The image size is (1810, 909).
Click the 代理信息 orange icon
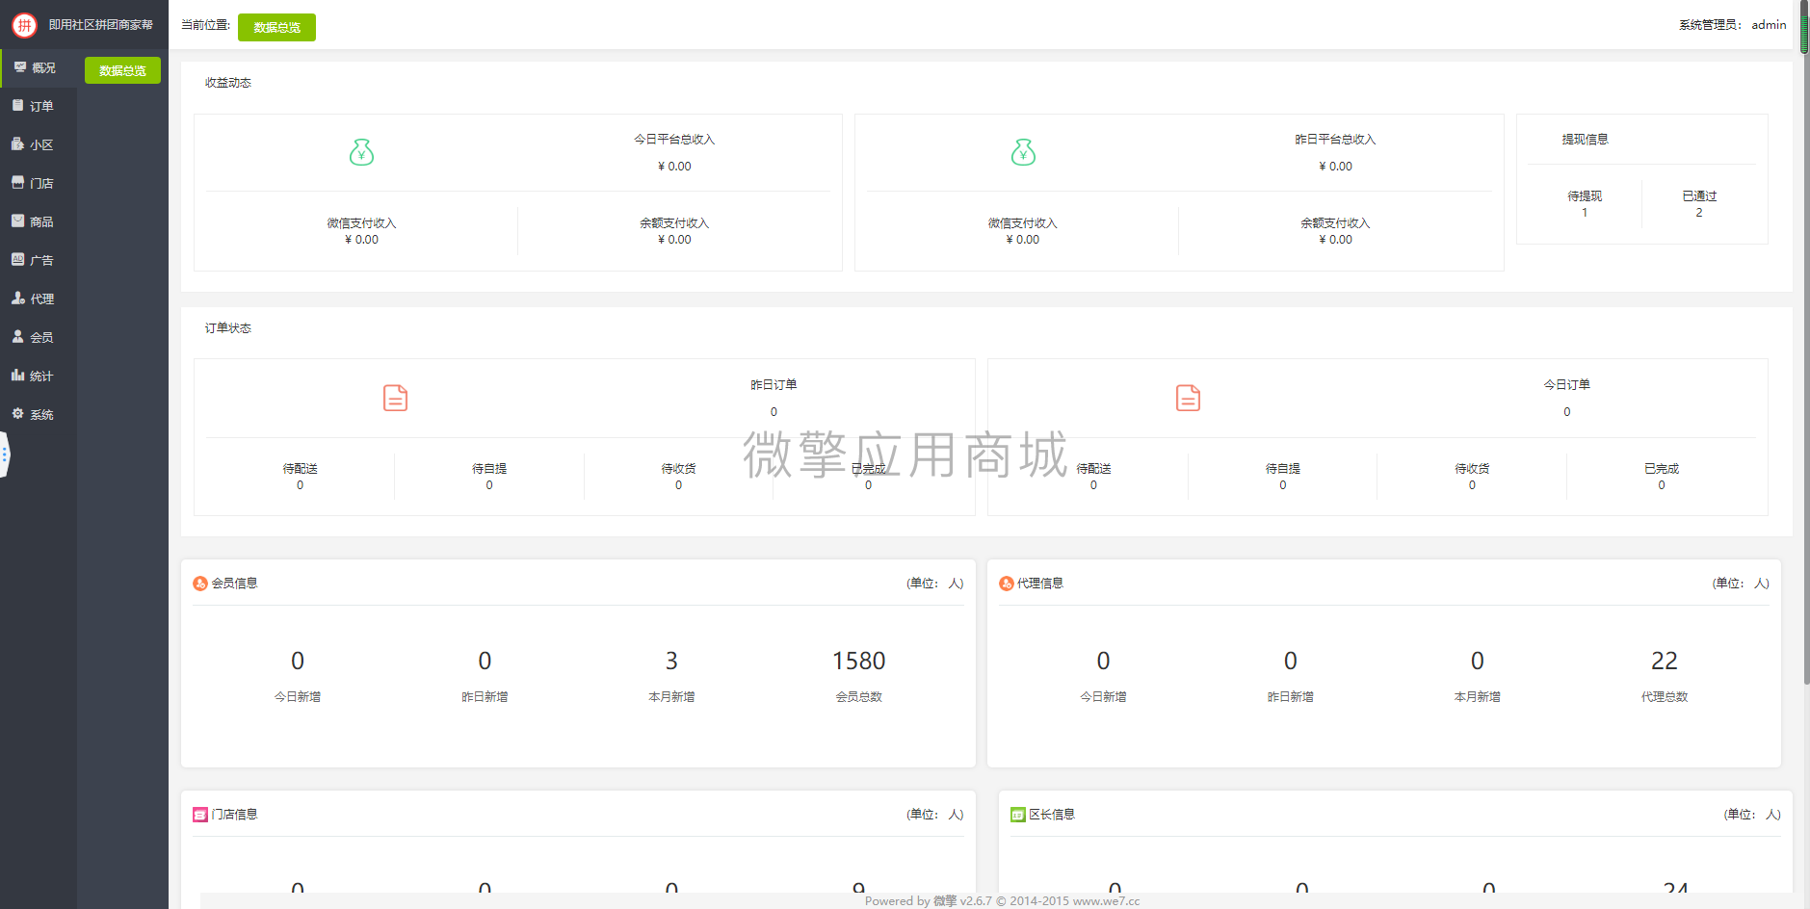click(1007, 584)
